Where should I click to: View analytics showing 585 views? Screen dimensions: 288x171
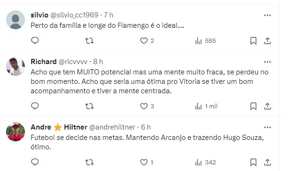[x=205, y=41]
